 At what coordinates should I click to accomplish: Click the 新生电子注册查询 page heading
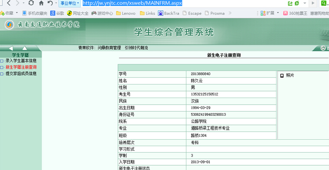(224, 56)
